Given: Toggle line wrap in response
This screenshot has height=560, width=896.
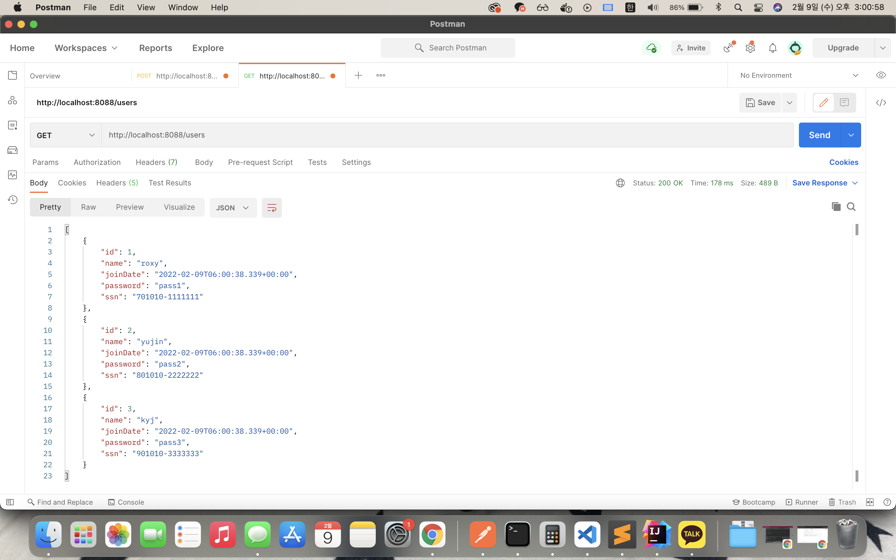Looking at the screenshot, I should coord(271,208).
